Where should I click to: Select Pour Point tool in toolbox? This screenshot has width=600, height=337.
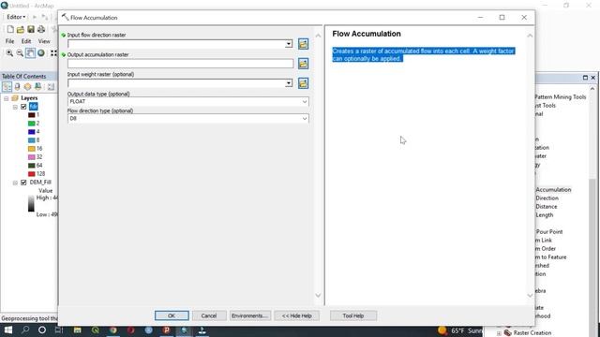coord(549,232)
